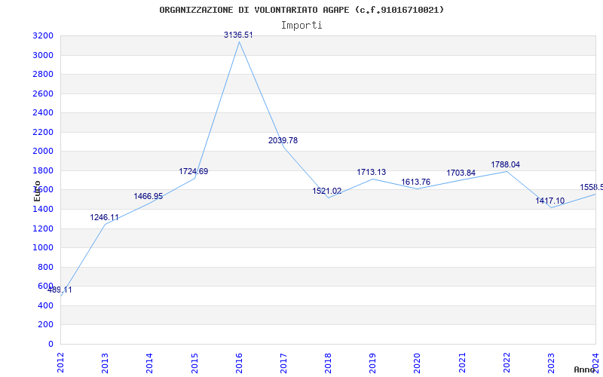The image size is (603, 377).
Task: Click the 1521.02 value label
Action: click(327, 191)
